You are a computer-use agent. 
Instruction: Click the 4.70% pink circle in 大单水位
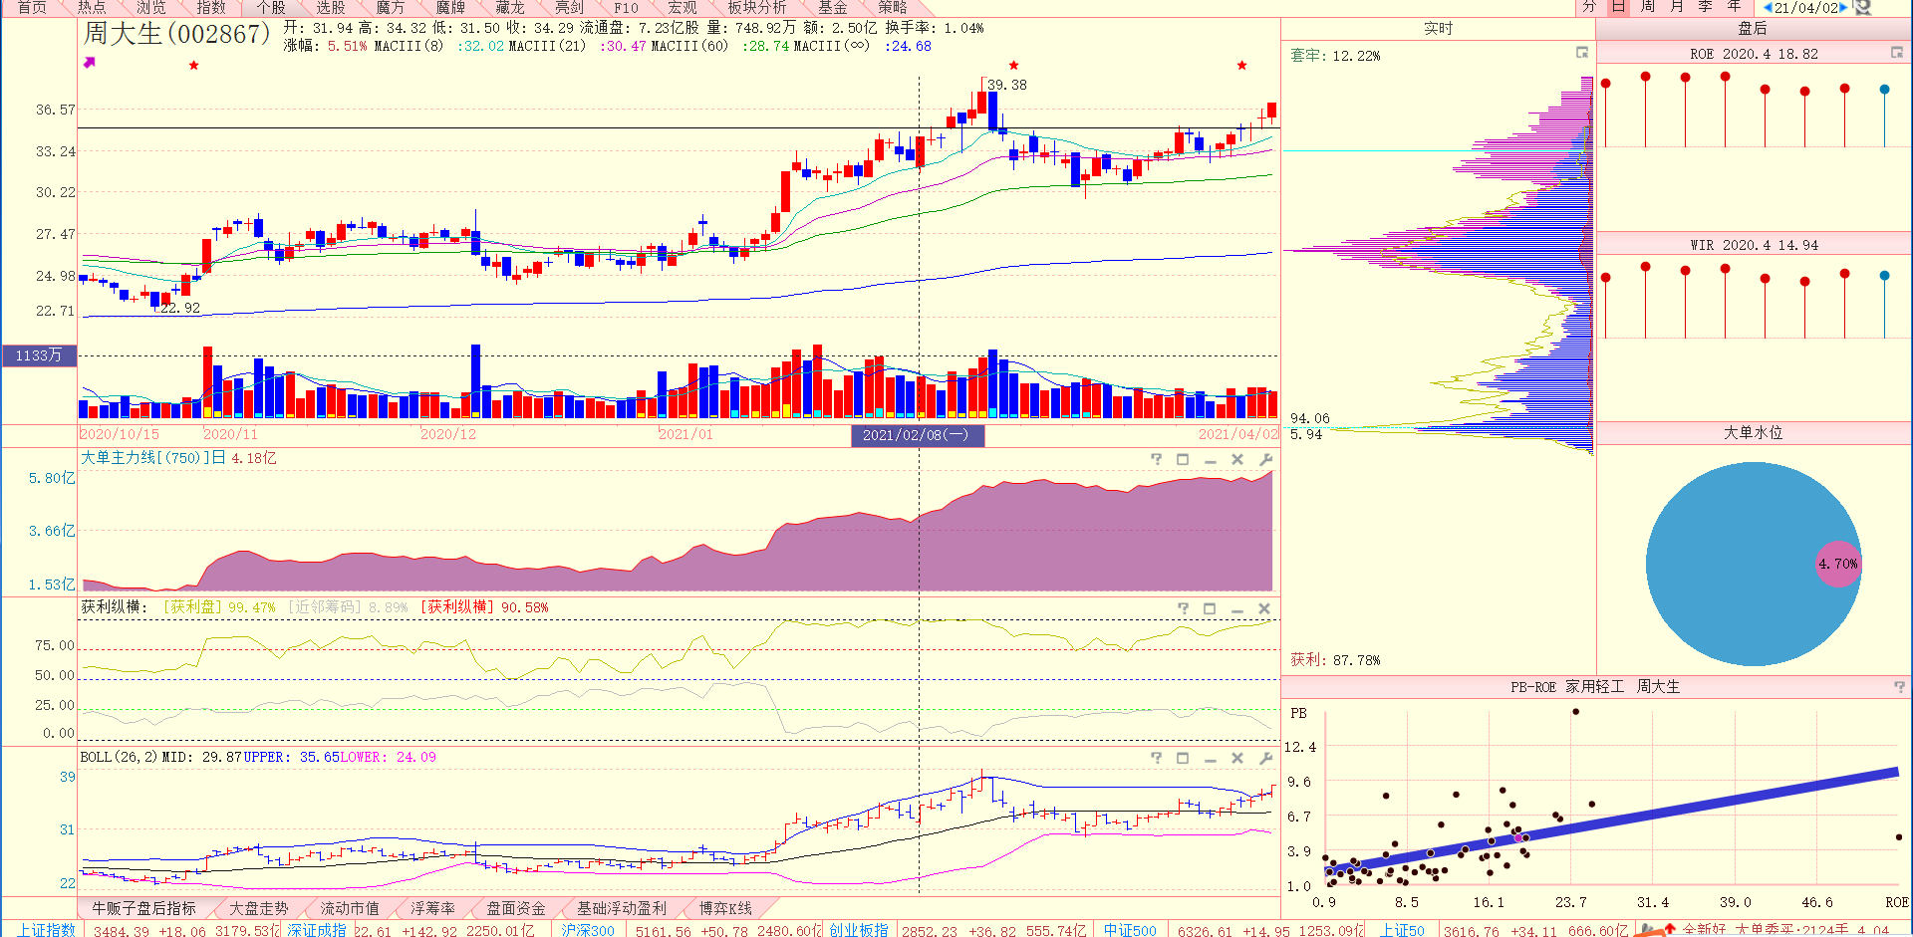tap(1837, 564)
